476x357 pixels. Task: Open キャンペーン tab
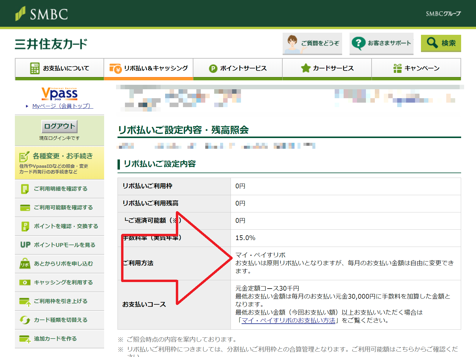coord(416,68)
